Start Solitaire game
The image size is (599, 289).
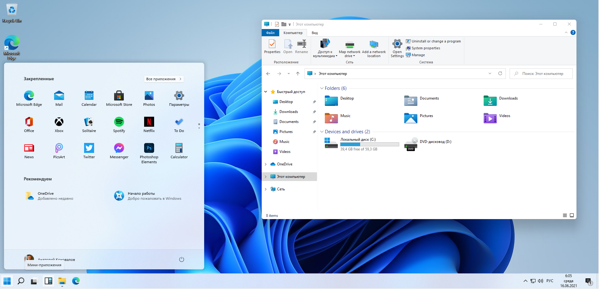[x=89, y=125]
